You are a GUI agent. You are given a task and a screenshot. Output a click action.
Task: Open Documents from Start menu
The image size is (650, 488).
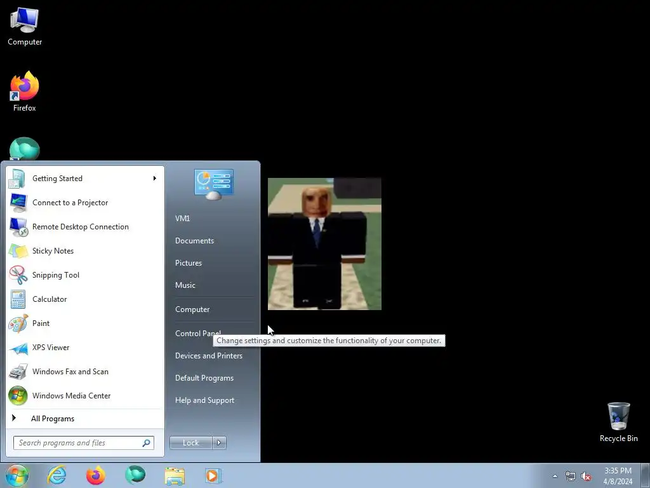(194, 241)
